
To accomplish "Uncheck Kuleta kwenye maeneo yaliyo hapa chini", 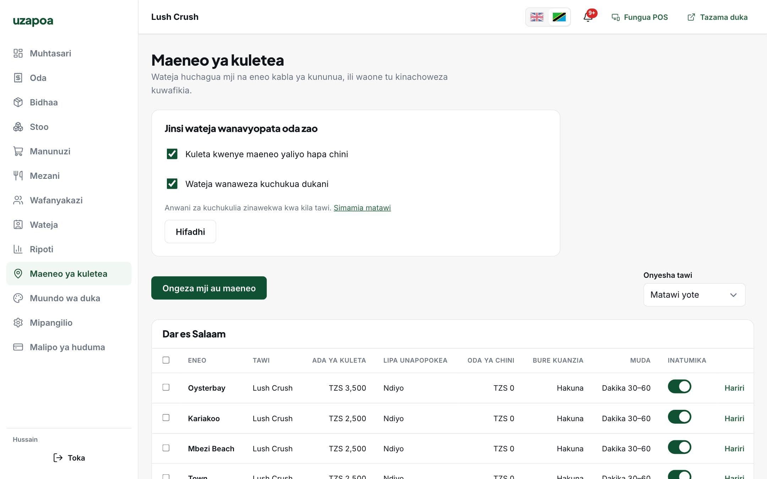I will click(172, 154).
